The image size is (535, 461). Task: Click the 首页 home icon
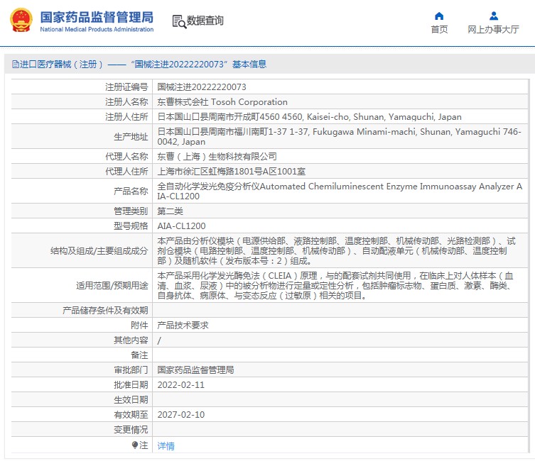point(439,16)
